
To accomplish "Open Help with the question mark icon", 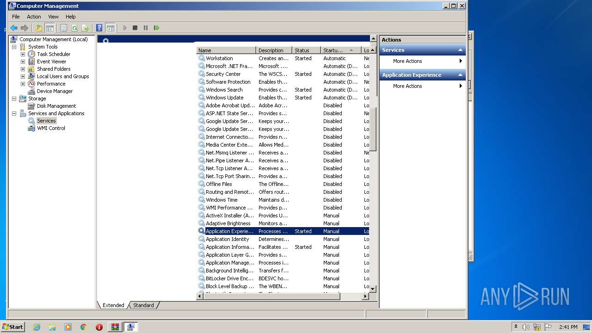I will tap(99, 28).
